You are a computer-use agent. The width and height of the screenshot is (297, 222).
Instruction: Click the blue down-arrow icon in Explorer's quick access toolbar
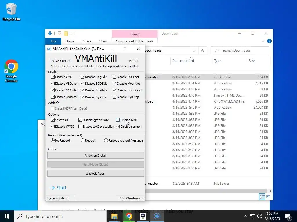(50, 34)
